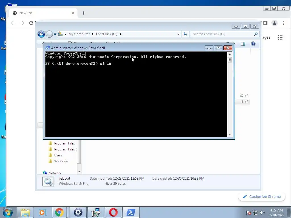Open the address bar history dropdown
291x218 pixels.
click(x=179, y=34)
